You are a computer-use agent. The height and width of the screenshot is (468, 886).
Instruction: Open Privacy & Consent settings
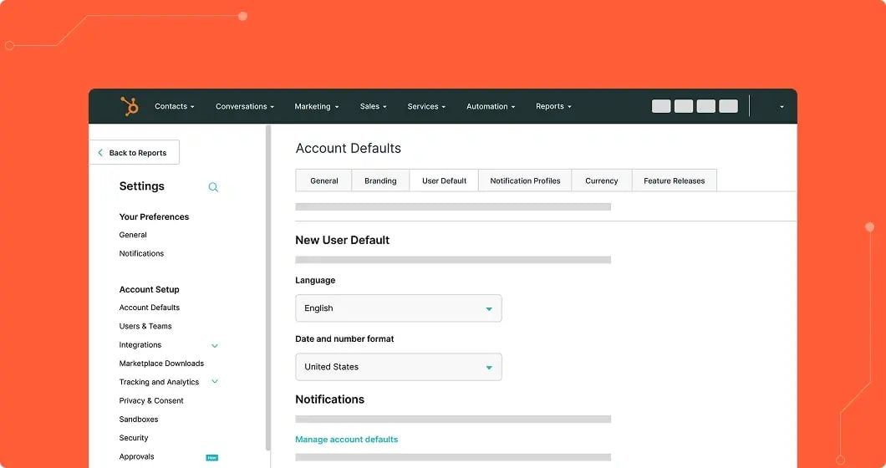[151, 401]
